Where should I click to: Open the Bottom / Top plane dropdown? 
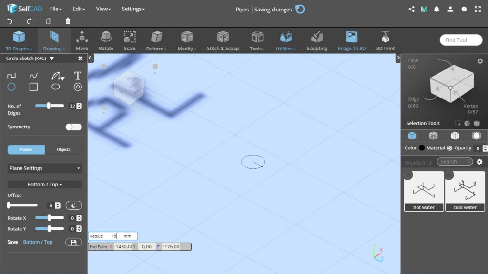(x=45, y=185)
